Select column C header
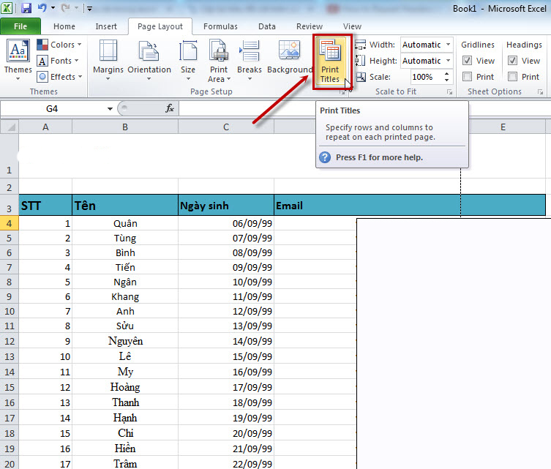Screen dimensions: 551x469 point(226,127)
